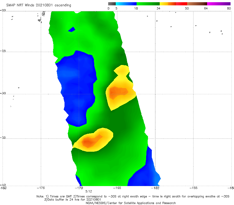Click the small blue patch near 22S
Viewport: 234px width, 205px height.
72,29
